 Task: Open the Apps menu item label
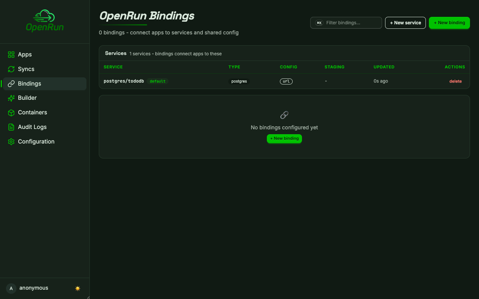pos(25,55)
